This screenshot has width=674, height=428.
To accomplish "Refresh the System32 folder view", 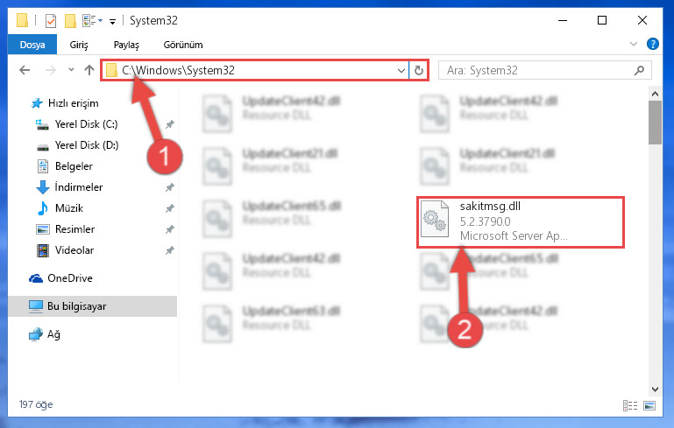I will (419, 70).
